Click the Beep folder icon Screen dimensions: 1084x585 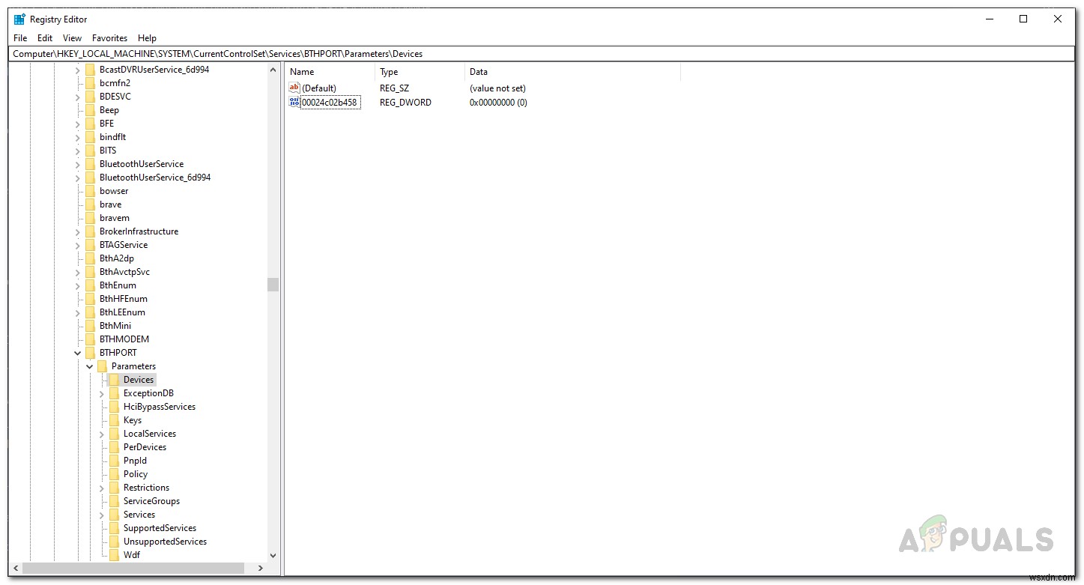[x=90, y=110]
